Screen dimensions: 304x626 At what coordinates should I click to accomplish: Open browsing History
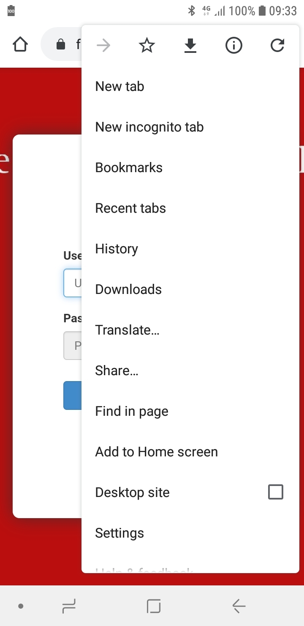click(190, 249)
